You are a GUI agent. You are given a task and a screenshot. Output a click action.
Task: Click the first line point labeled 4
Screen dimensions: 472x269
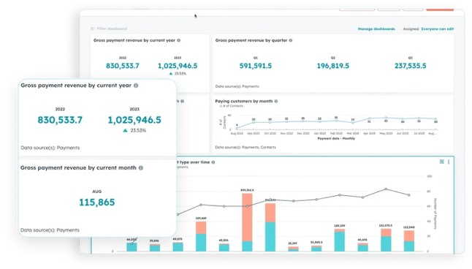[x=237, y=128]
